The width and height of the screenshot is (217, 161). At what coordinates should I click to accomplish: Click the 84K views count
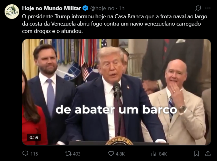tap(163, 154)
